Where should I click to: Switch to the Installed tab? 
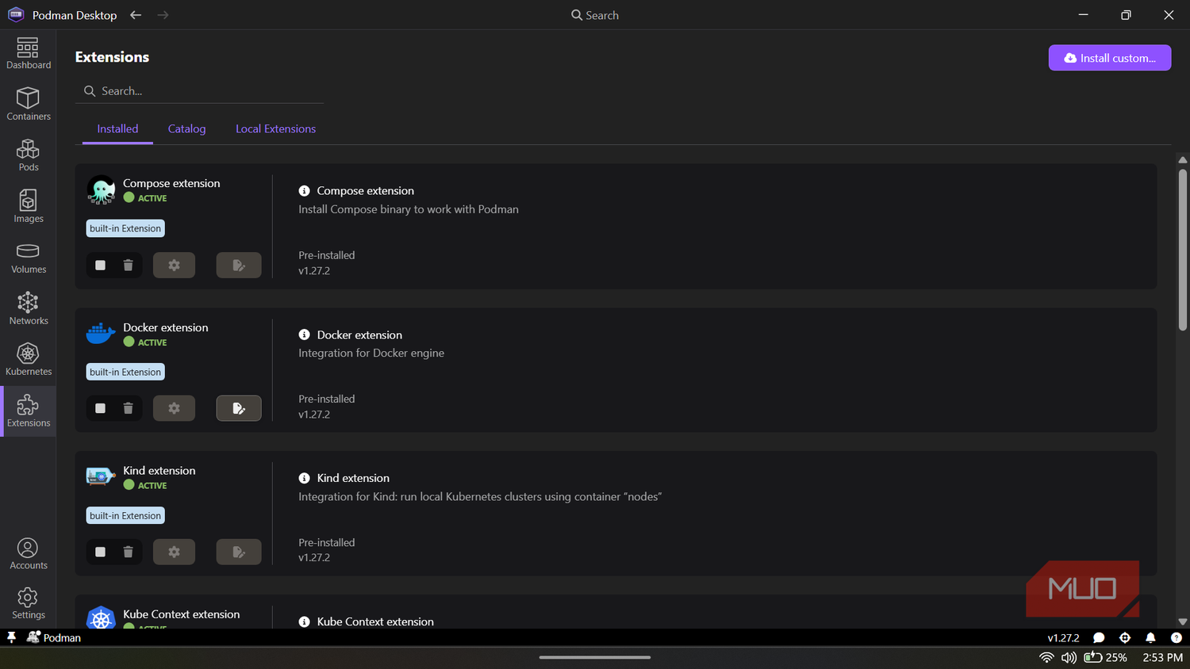coord(117,129)
